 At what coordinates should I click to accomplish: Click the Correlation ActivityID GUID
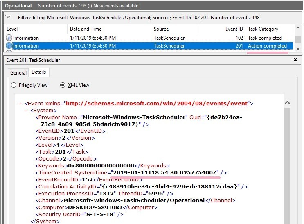(170, 187)
